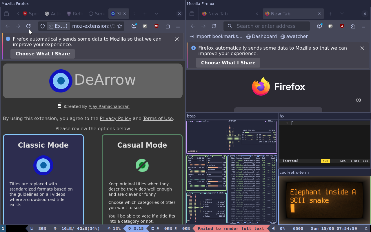This screenshot has width=371, height=232.
Task: Expand list all tabs dropdown, right window
Action: point(342,14)
